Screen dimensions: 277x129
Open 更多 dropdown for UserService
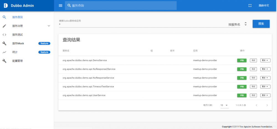point(265,95)
